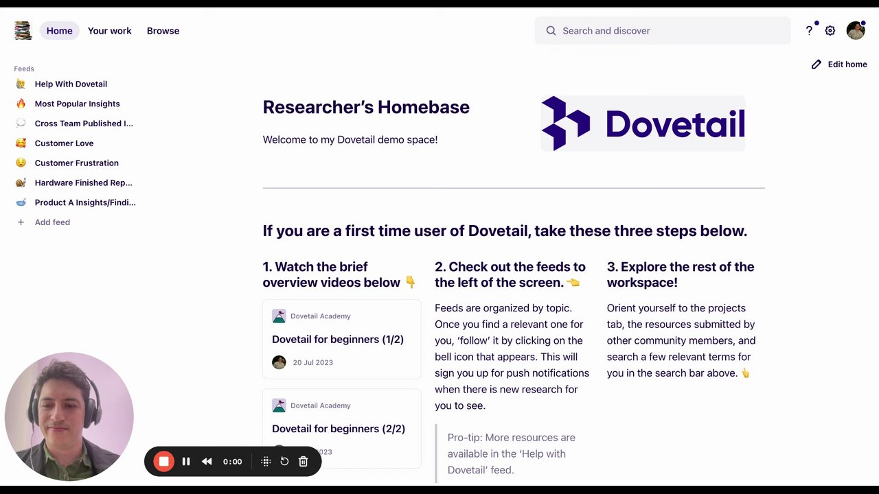The height and width of the screenshot is (494, 879).
Task: Click the snail icon for Hardware Finished feed
Action: pyautogui.click(x=21, y=183)
